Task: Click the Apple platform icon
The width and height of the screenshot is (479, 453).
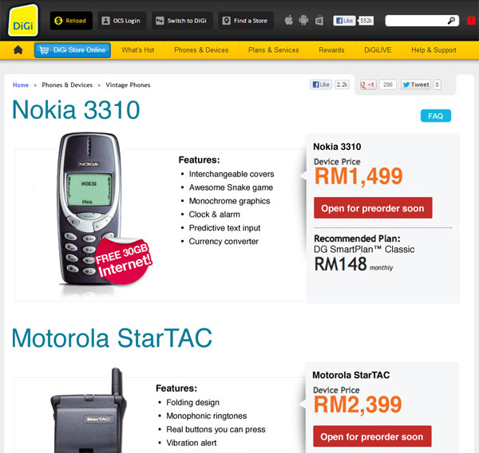Action: (289, 21)
